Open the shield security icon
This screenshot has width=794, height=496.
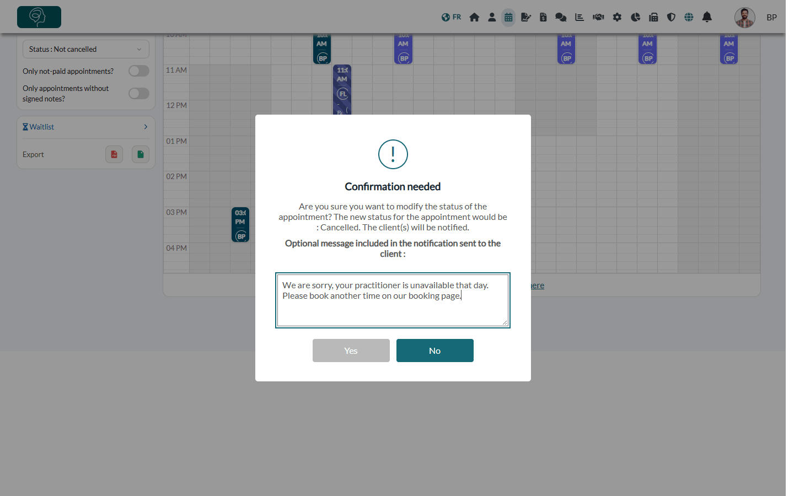[x=671, y=17]
